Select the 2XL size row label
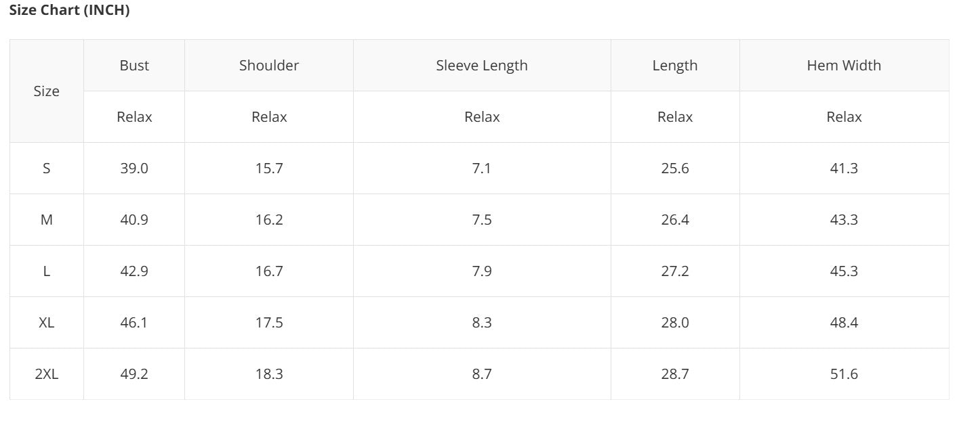Viewport: 978px width, 429px height. pyautogui.click(x=47, y=374)
